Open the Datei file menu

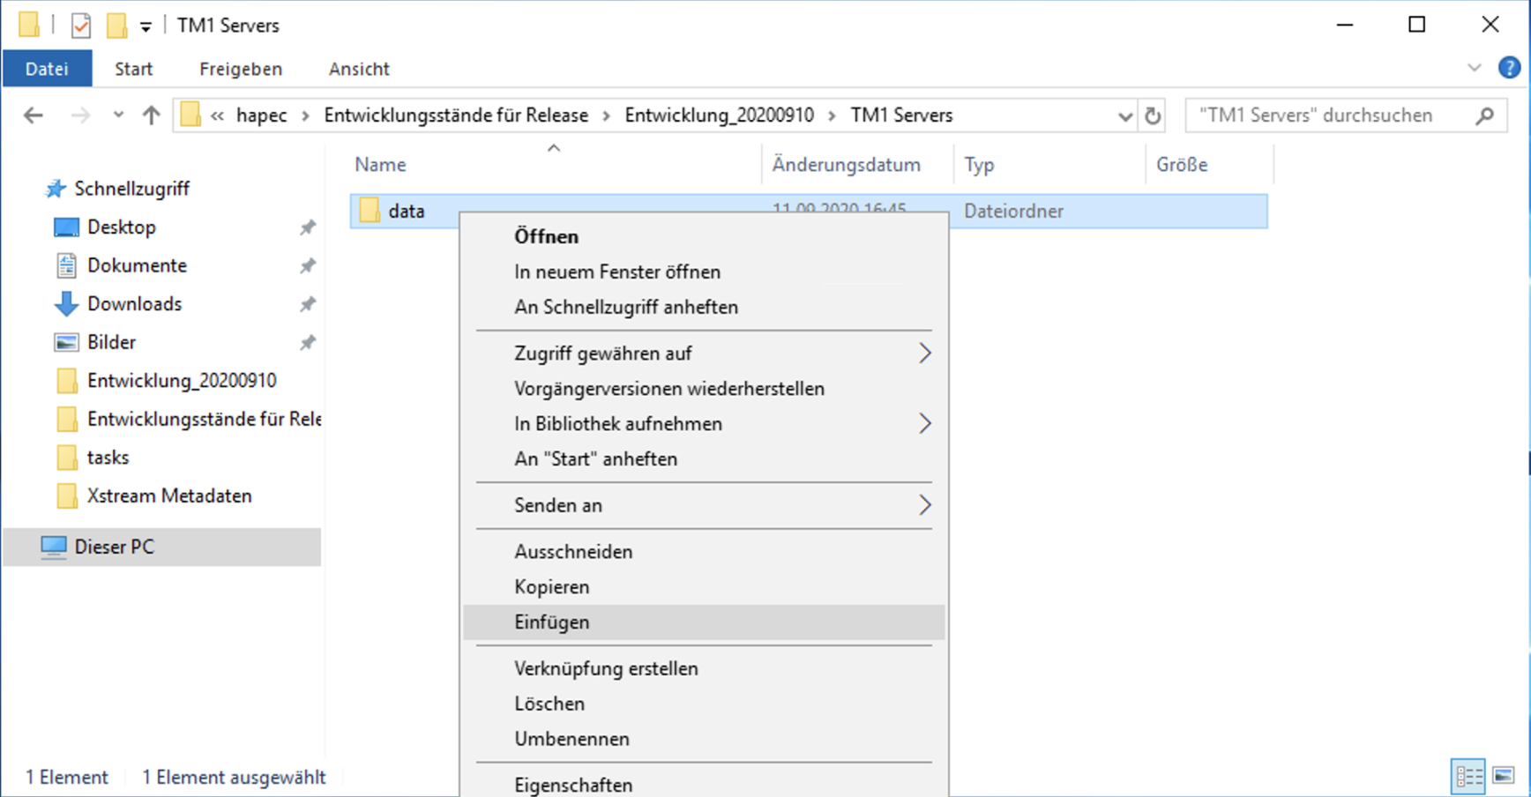click(47, 69)
